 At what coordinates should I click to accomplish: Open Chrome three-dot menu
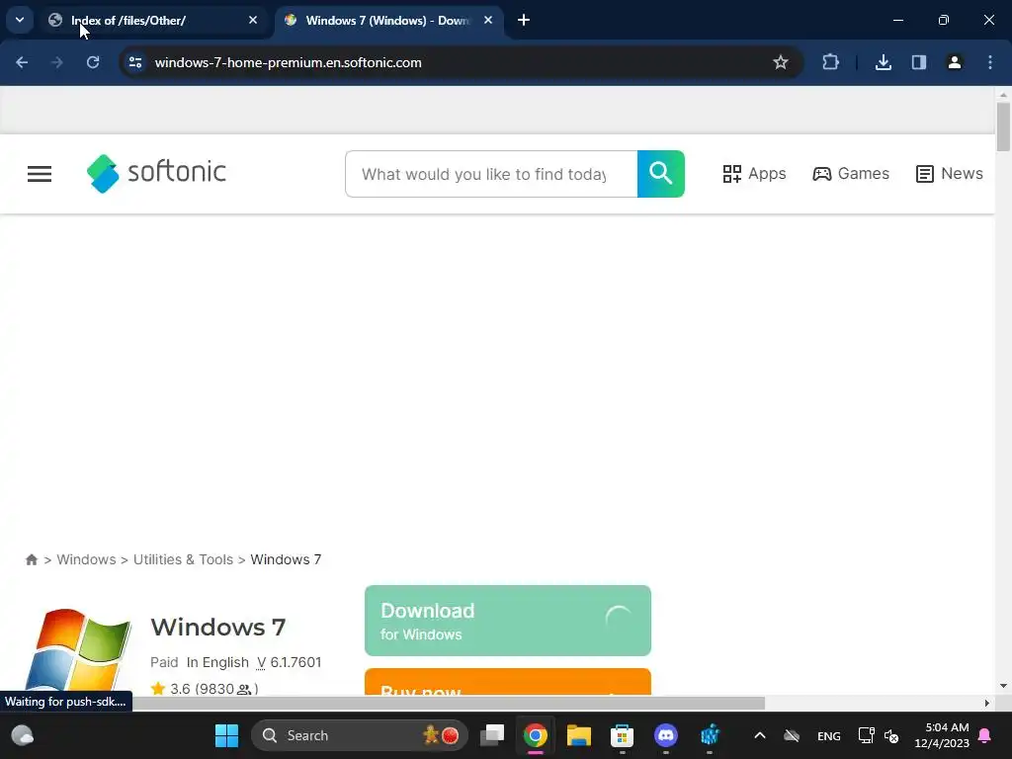(x=990, y=62)
